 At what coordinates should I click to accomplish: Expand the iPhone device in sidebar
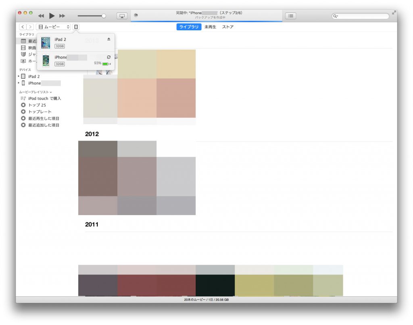tap(19, 83)
